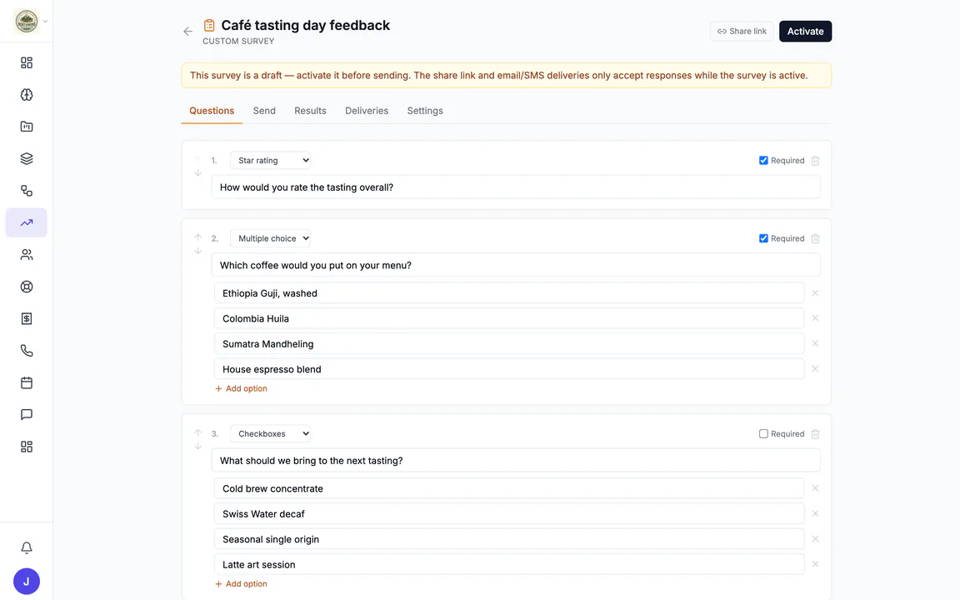Open the lifebuoy support icon in the sidebar
The width and height of the screenshot is (960, 600).
click(x=27, y=287)
